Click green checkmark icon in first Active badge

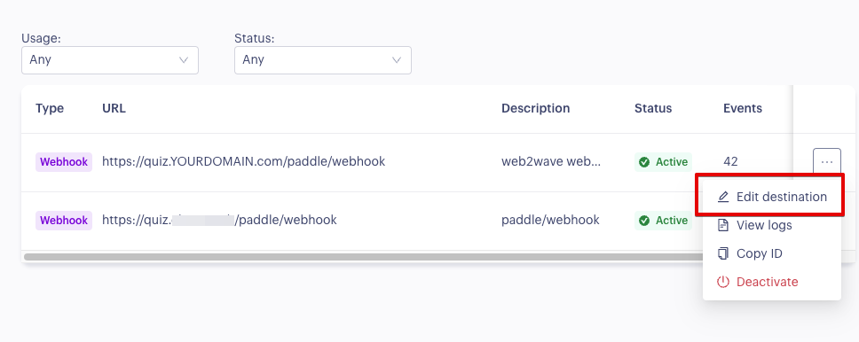pos(644,162)
